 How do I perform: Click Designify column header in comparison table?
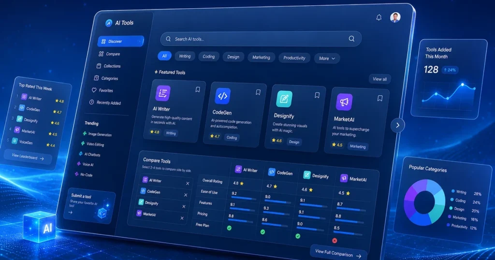316,176
